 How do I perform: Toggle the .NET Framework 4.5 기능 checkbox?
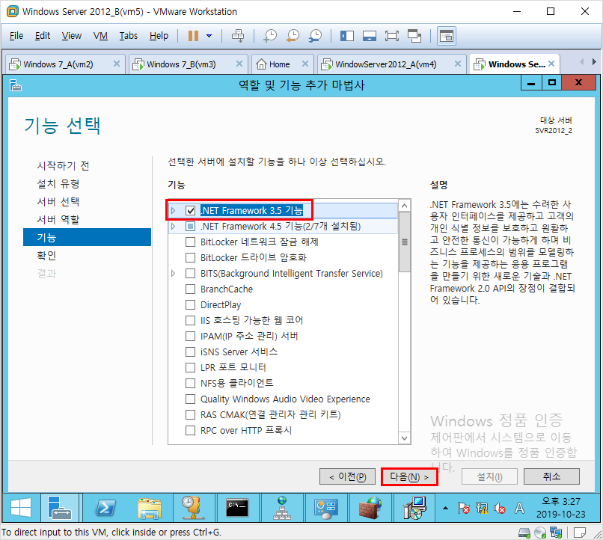(190, 227)
